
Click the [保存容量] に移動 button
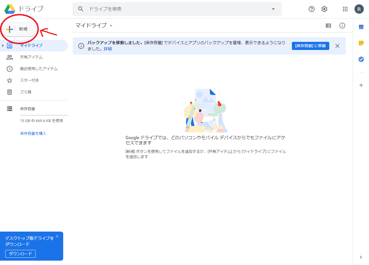pyautogui.click(x=310, y=46)
